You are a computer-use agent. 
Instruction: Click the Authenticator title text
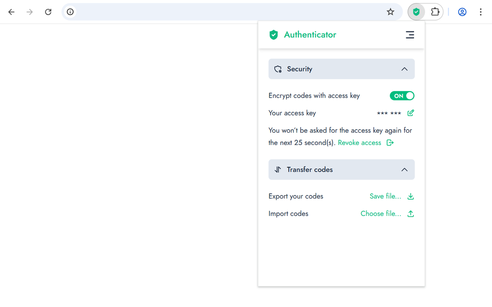[x=310, y=35]
